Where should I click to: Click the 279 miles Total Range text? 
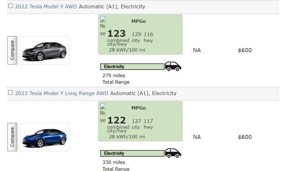(x=116, y=79)
